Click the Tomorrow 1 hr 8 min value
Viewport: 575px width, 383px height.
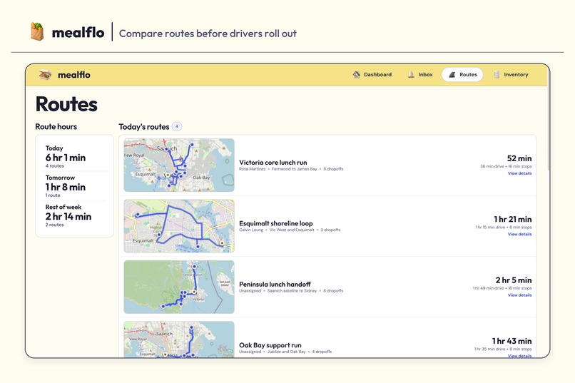coord(66,187)
